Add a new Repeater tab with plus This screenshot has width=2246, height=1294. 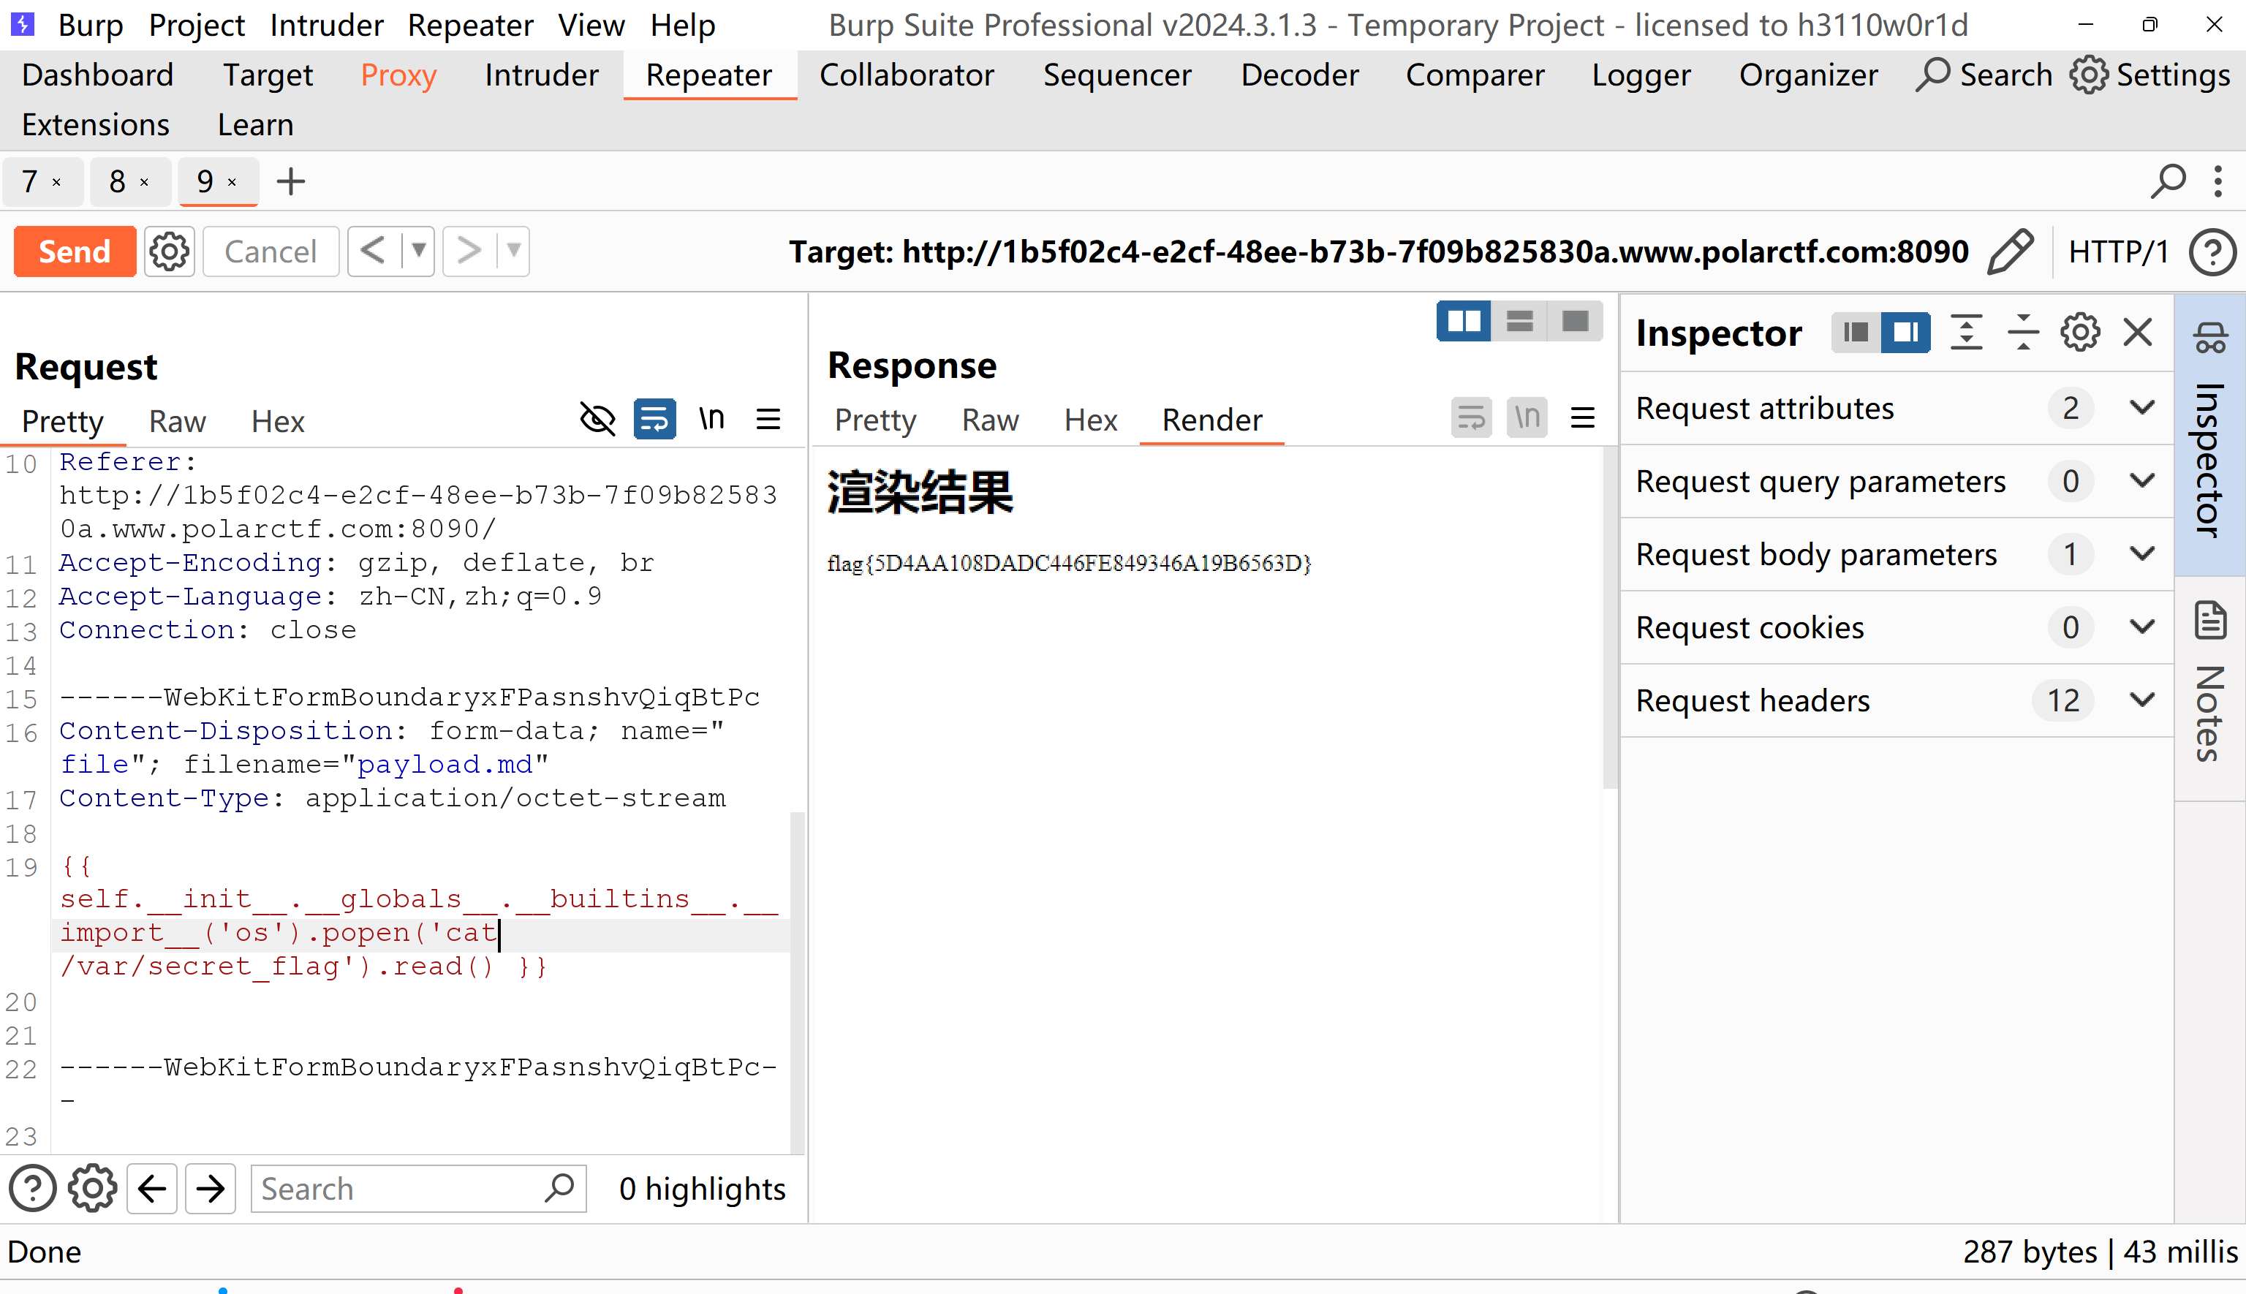(x=291, y=182)
